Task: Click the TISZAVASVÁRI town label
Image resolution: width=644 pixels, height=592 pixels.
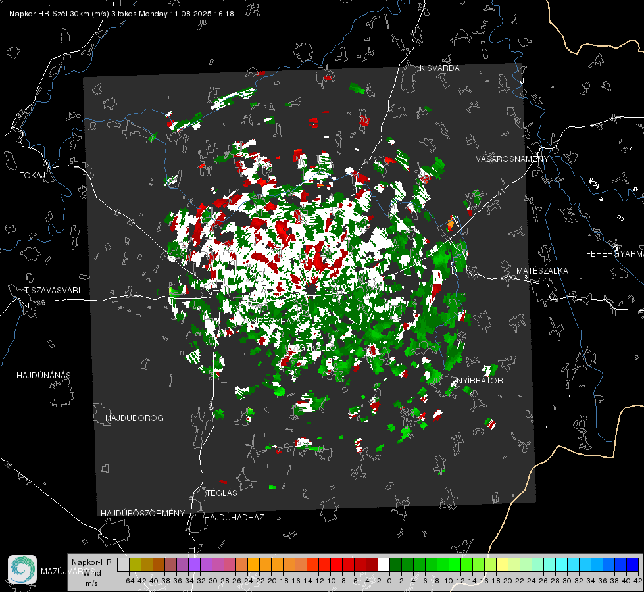Action: click(52, 291)
